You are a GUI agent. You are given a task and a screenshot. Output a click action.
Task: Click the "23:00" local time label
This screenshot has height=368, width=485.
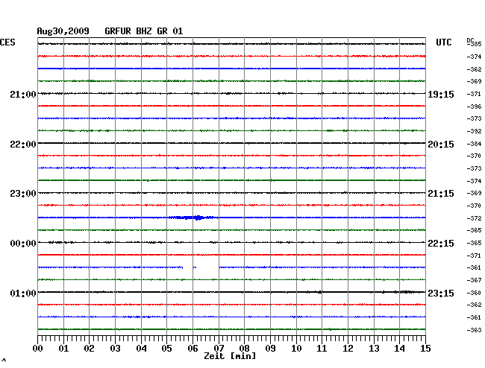pos(23,194)
